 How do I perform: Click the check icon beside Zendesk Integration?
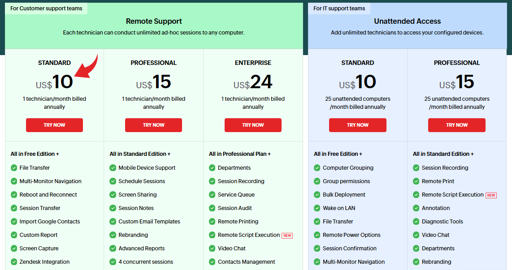tap(14, 262)
